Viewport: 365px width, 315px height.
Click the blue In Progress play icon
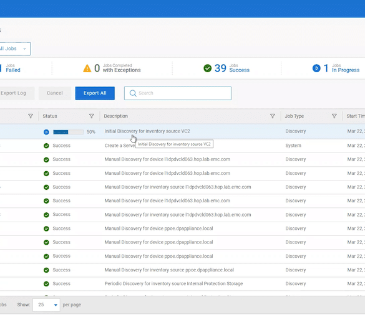pyautogui.click(x=316, y=68)
